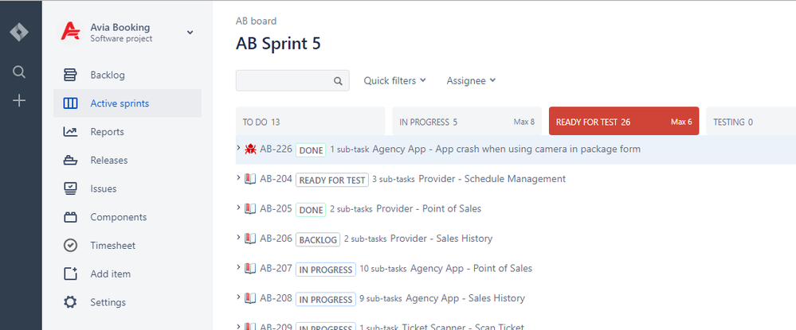The height and width of the screenshot is (330, 796).
Task: Expand the AB-208 swimlane
Action: [x=238, y=297]
